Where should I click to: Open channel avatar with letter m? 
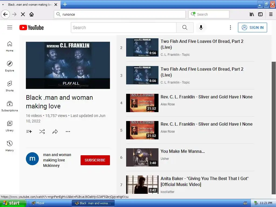[x=32, y=158]
